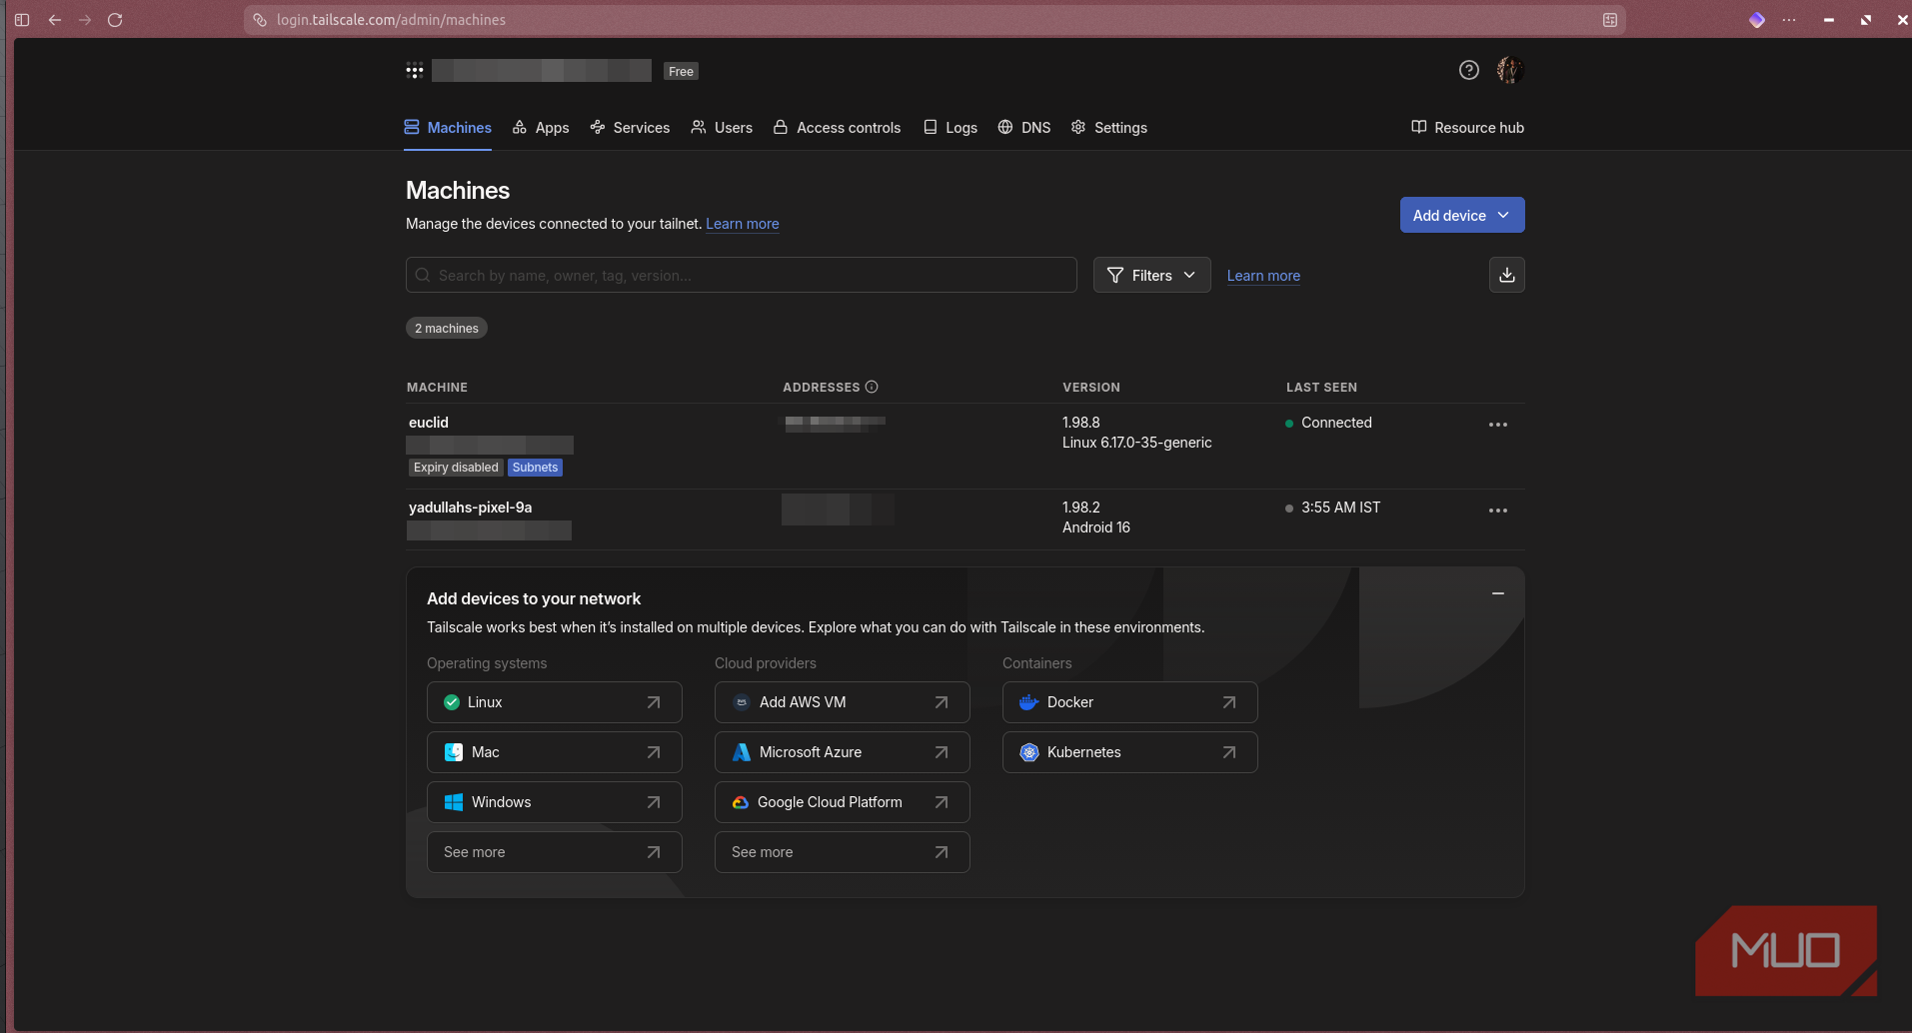Open the options menu for yadullahs-pixel-9a
The width and height of the screenshot is (1912, 1033).
point(1497,511)
